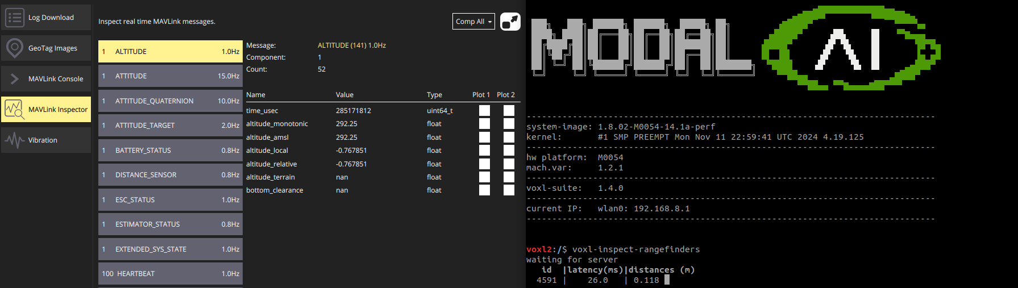Click bottom_clearance field name
1018x288 pixels.
(275, 190)
